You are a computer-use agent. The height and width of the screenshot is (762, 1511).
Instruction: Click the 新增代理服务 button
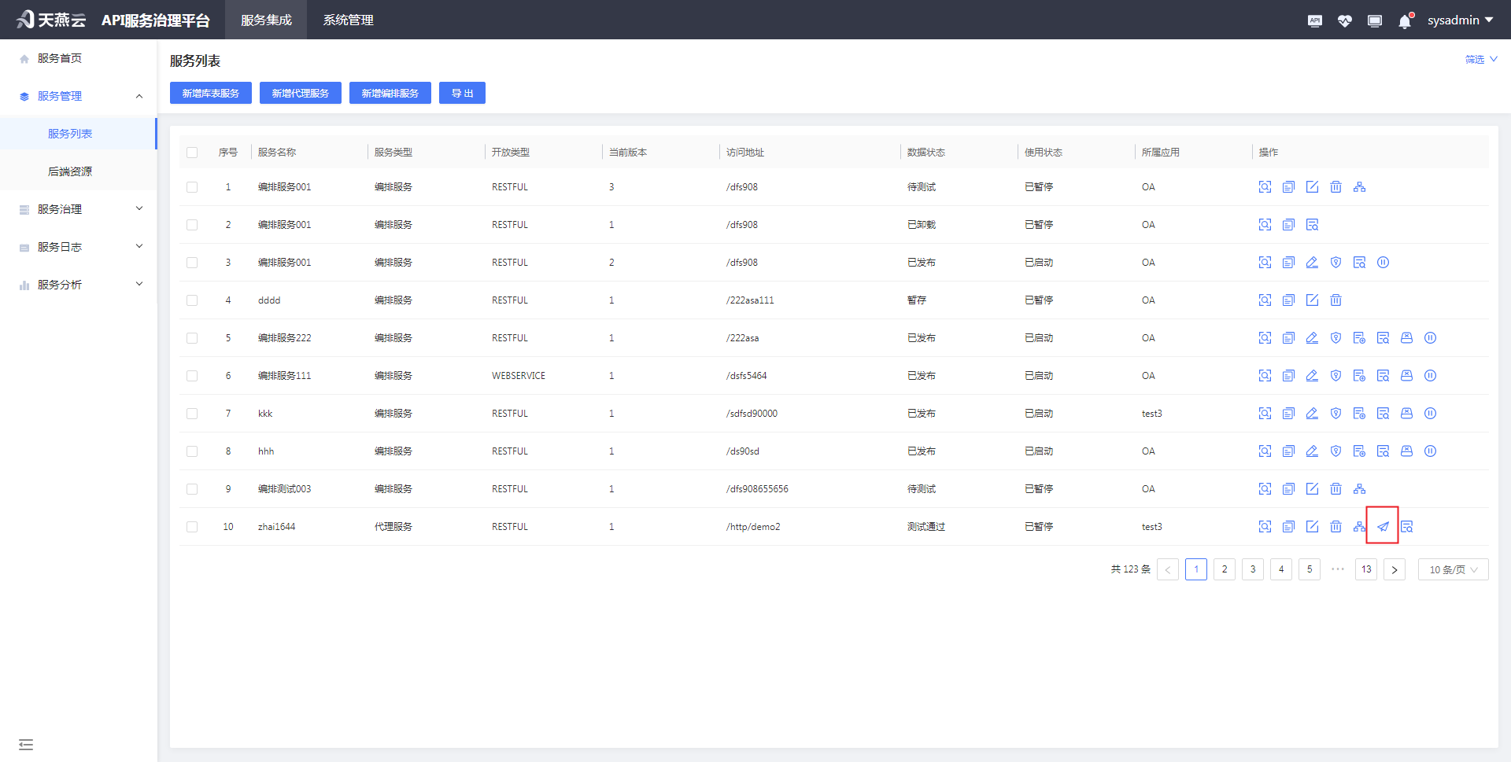pyautogui.click(x=301, y=93)
